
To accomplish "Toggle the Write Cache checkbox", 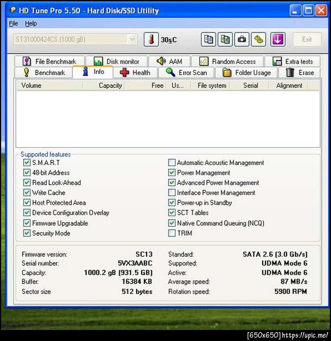I will (26, 193).
